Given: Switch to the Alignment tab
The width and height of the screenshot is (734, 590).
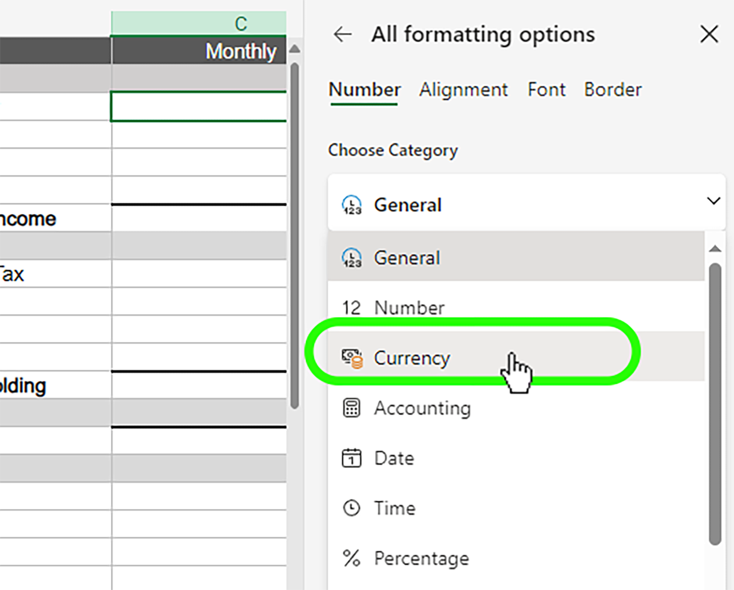Looking at the screenshot, I should pyautogui.click(x=463, y=90).
